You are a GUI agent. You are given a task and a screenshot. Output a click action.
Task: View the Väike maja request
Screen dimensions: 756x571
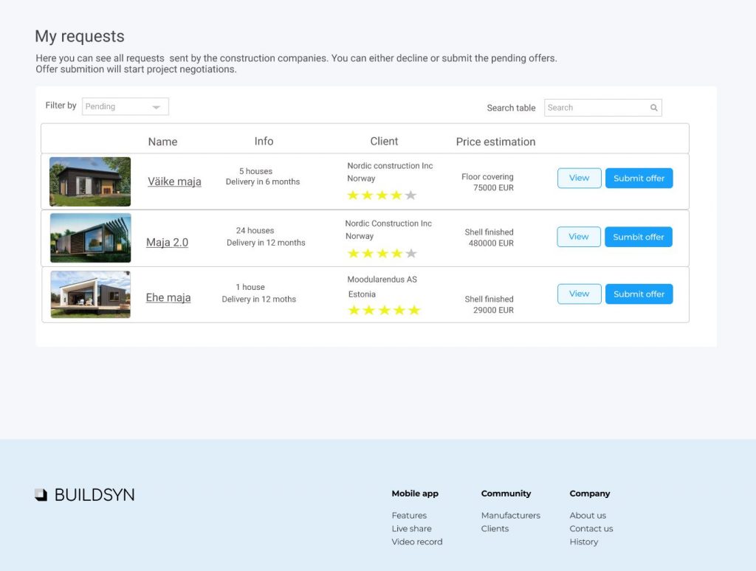click(579, 178)
